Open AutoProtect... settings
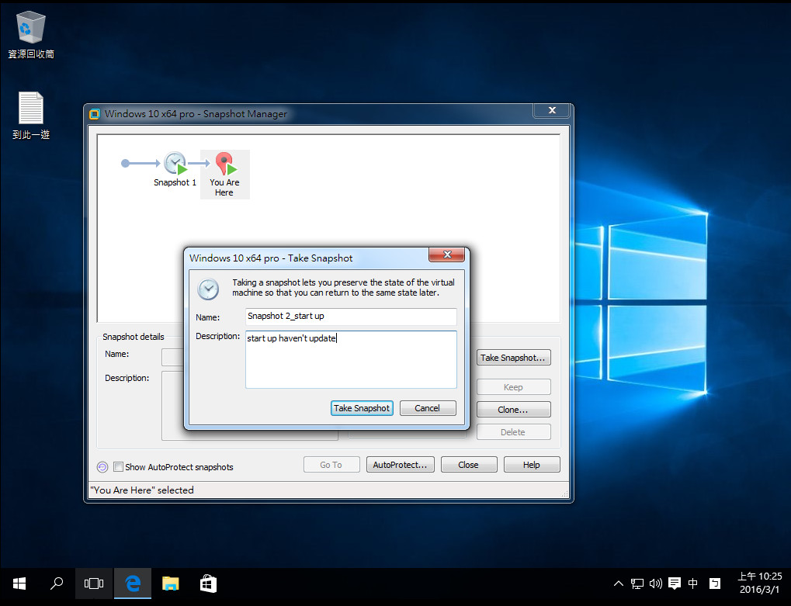The image size is (791, 606). point(400,465)
